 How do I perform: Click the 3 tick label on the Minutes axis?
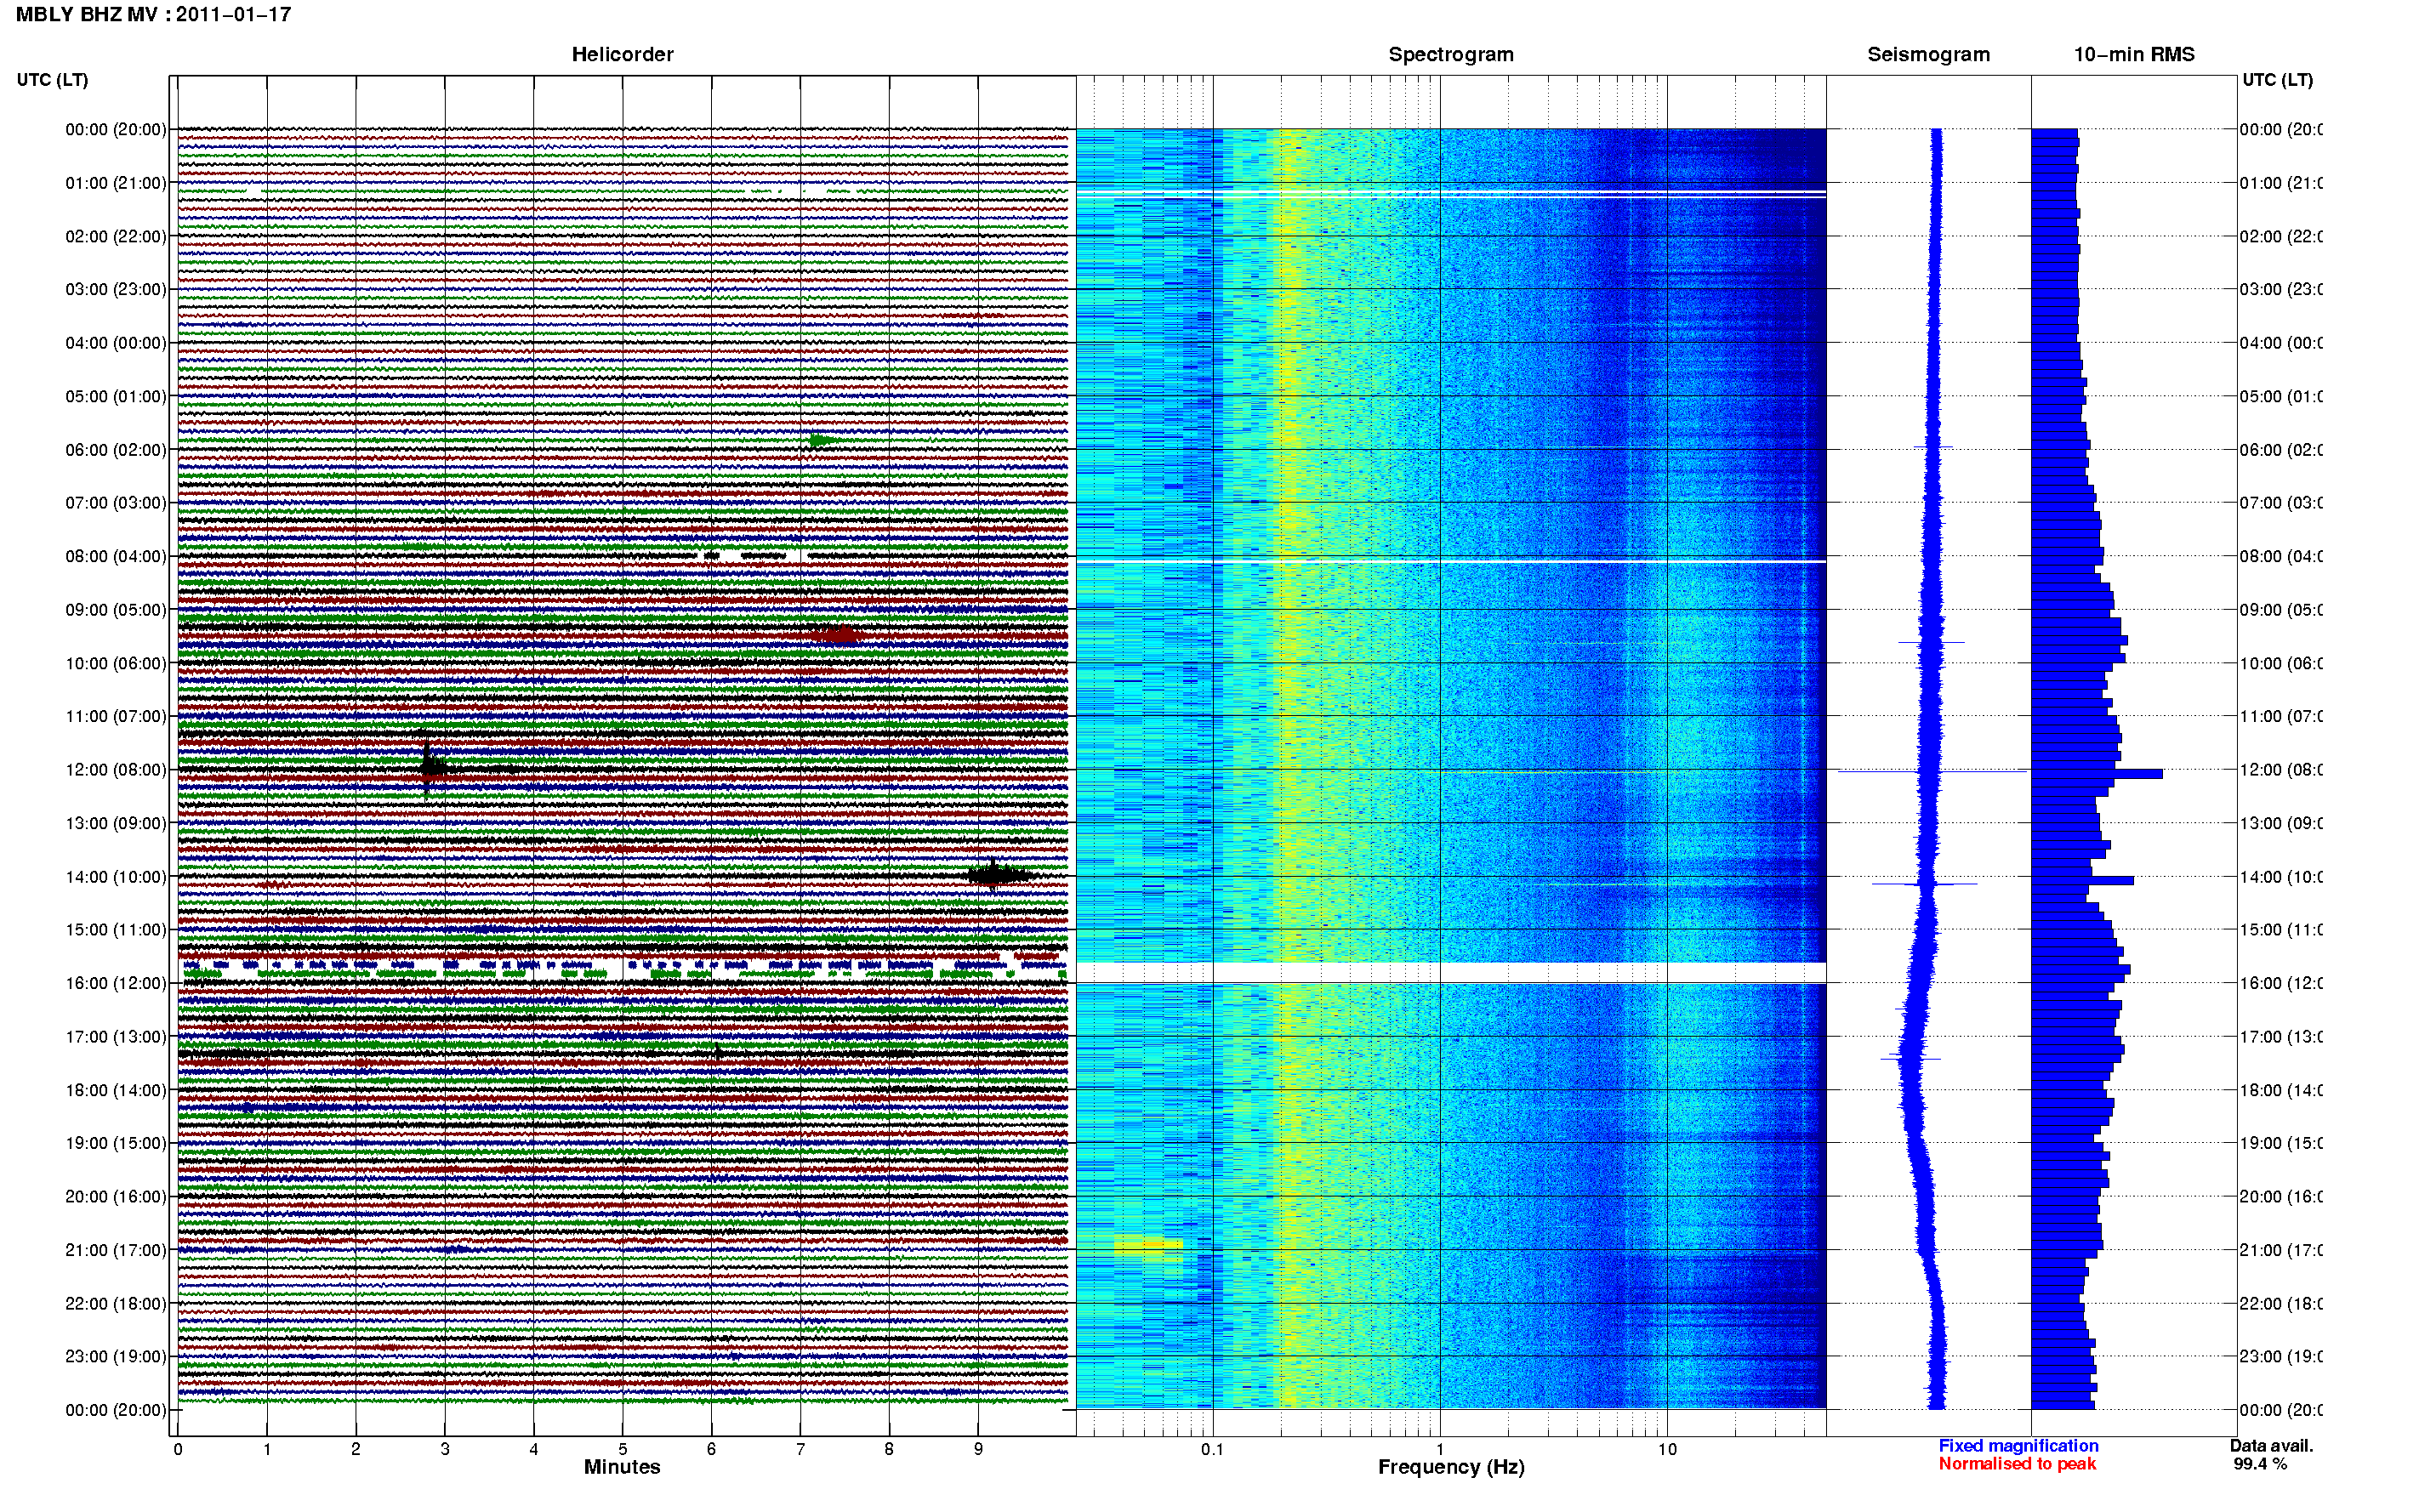tap(445, 1449)
